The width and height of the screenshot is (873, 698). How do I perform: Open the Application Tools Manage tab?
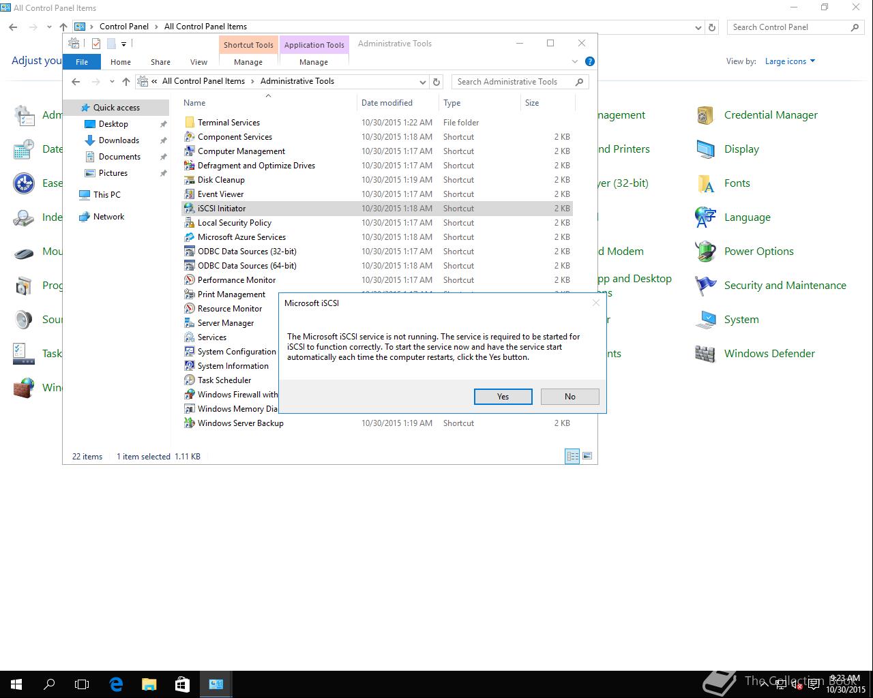pos(314,62)
